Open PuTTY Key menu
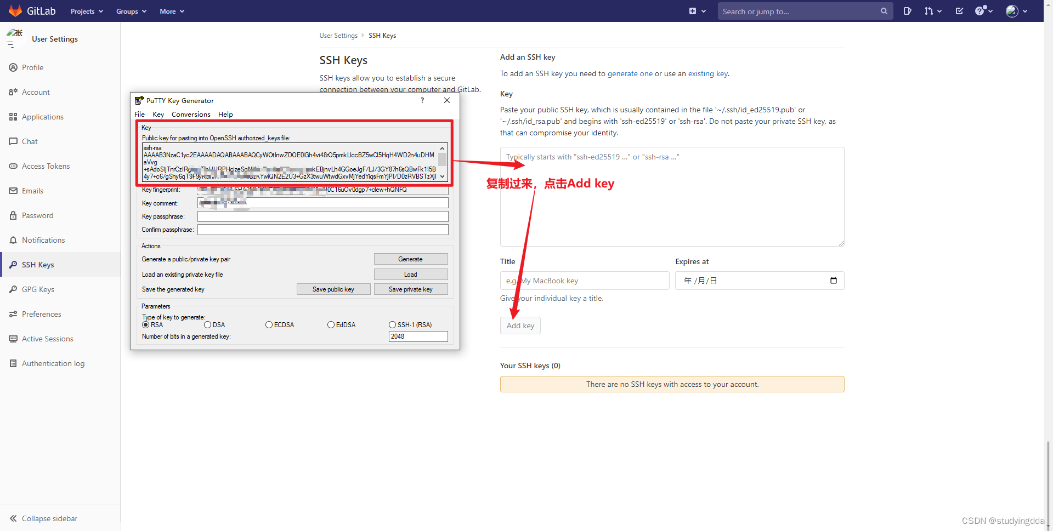 click(x=158, y=115)
